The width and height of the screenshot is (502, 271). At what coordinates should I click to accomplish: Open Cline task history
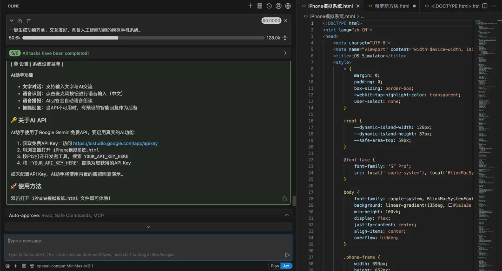[269, 6]
